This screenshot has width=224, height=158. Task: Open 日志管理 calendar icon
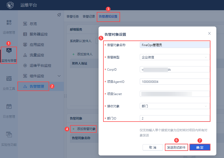pyautogui.click(x=9, y=107)
